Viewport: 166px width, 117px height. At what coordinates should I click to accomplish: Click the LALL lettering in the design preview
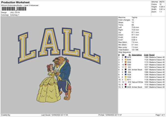[59, 46]
